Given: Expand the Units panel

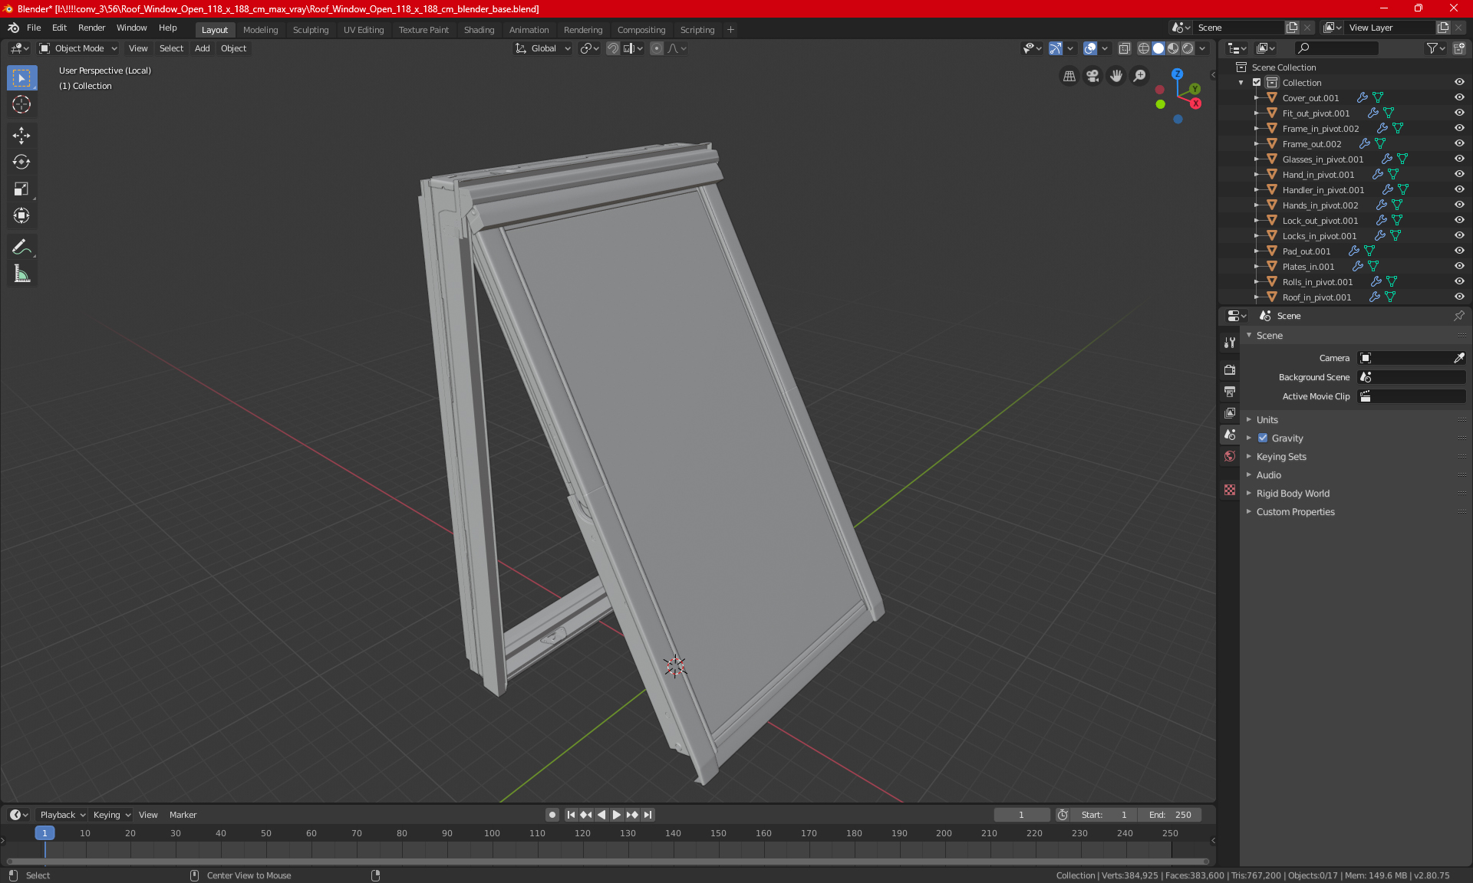Looking at the screenshot, I should [x=1267, y=420].
